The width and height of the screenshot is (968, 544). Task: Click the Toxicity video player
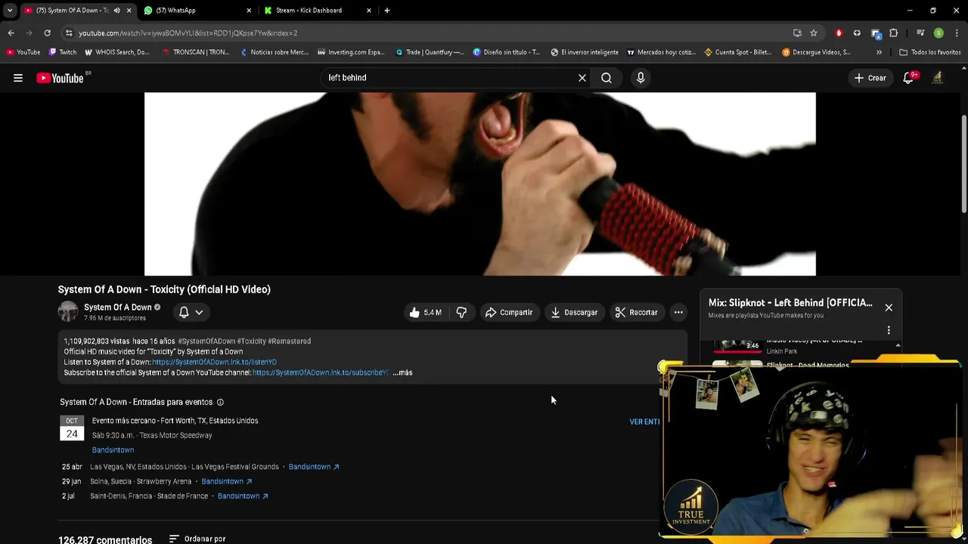[x=480, y=184]
